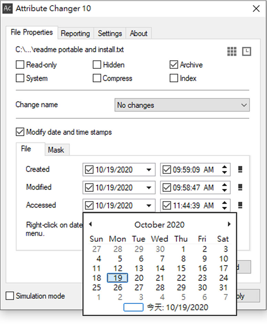Go to previous month in calendar
This screenshot has height=325, width=267.
90,224
